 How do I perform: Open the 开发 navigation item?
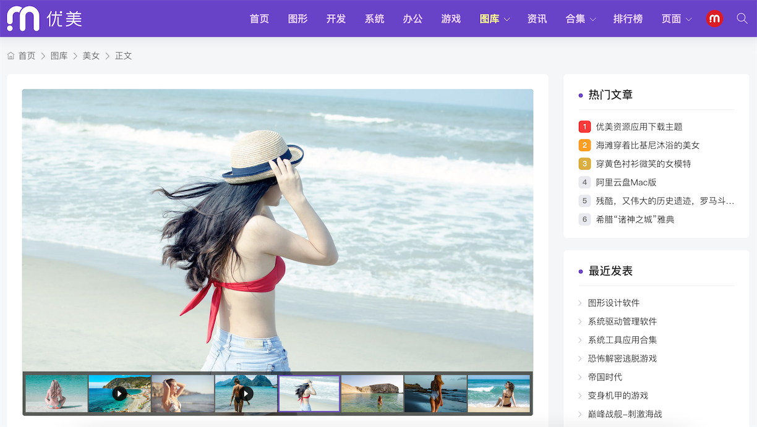tap(336, 19)
